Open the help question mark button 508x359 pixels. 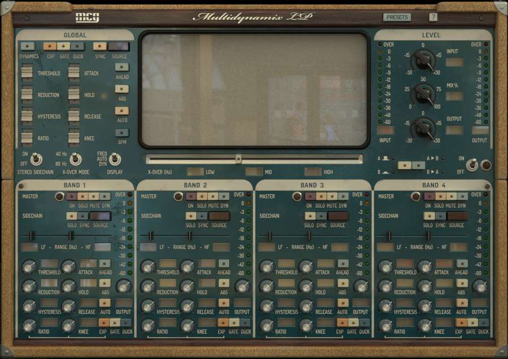[x=433, y=17]
